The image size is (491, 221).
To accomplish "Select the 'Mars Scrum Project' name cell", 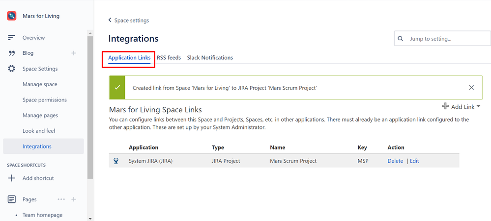I will click(x=293, y=161).
